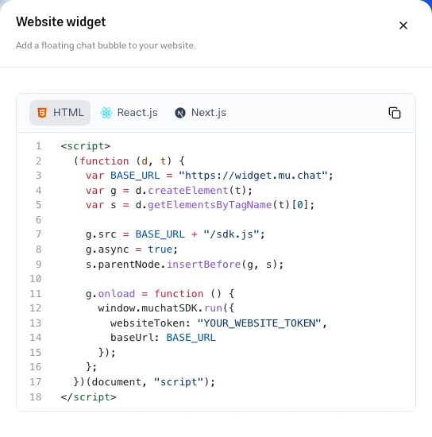Image resolution: width=432 pixels, height=437 pixels.
Task: Click line number 6 in the gutter
Action: point(38,220)
